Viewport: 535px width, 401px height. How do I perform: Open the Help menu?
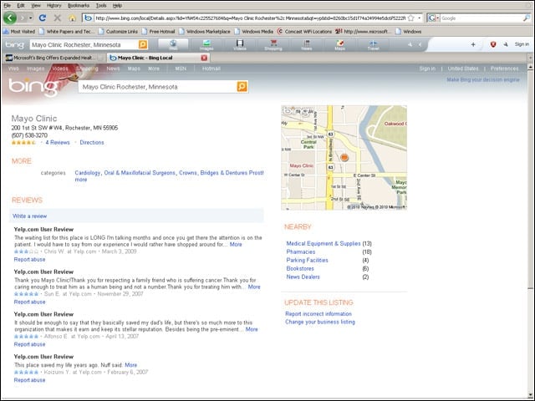[117, 6]
